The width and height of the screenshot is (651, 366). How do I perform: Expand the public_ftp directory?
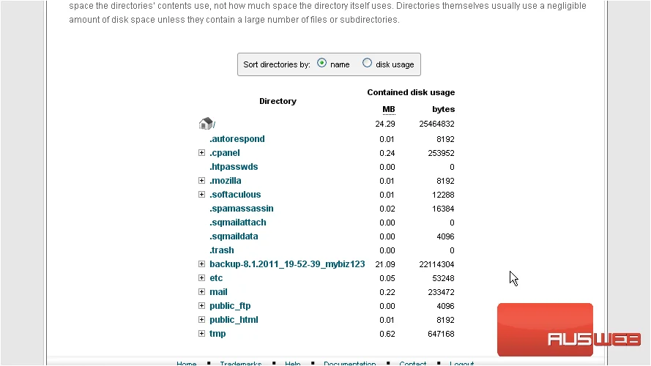pyautogui.click(x=202, y=305)
